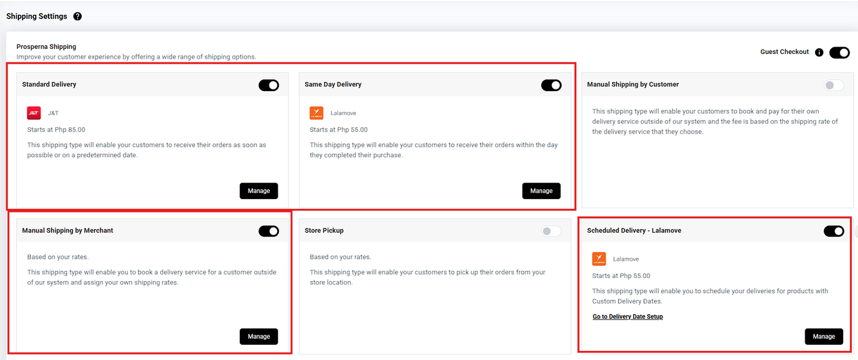This screenshot has width=858, height=360.
Task: Click the Lalamove logo under Scheduled Delivery
Action: point(599,259)
